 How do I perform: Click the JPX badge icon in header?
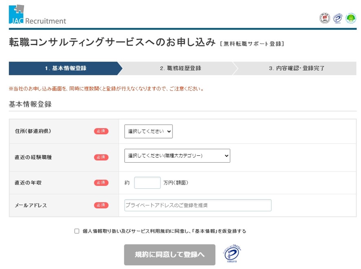pyautogui.click(x=324, y=18)
